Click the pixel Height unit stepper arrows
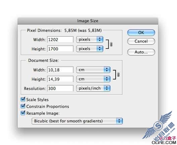Viewport: 177px width, 145px height. point(100,48)
